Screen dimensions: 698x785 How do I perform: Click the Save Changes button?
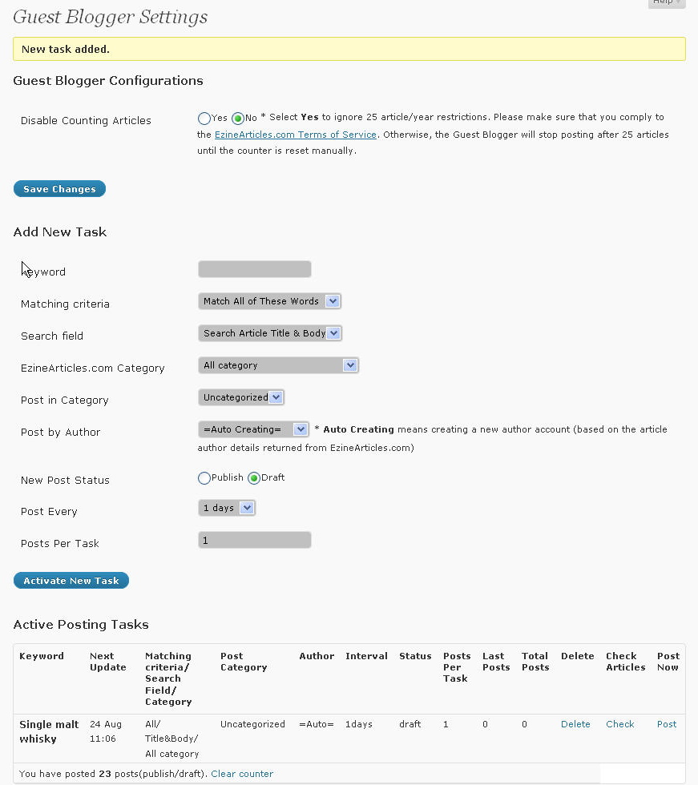[x=59, y=189]
